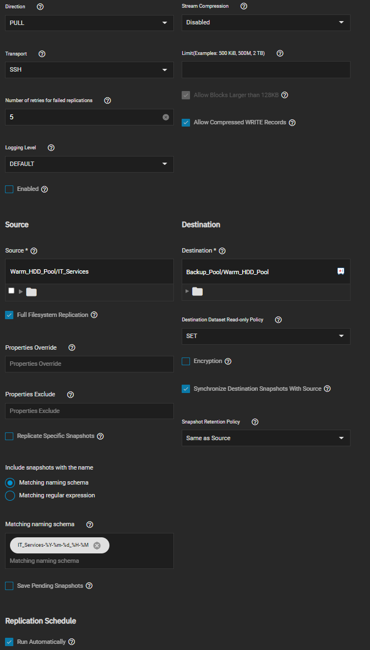Enable the replication task's Enabled checkbox
The width and height of the screenshot is (370, 650).
[9, 189]
